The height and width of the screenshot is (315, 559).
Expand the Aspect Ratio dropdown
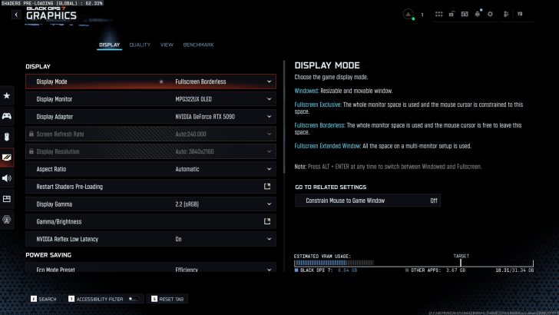tap(270, 169)
